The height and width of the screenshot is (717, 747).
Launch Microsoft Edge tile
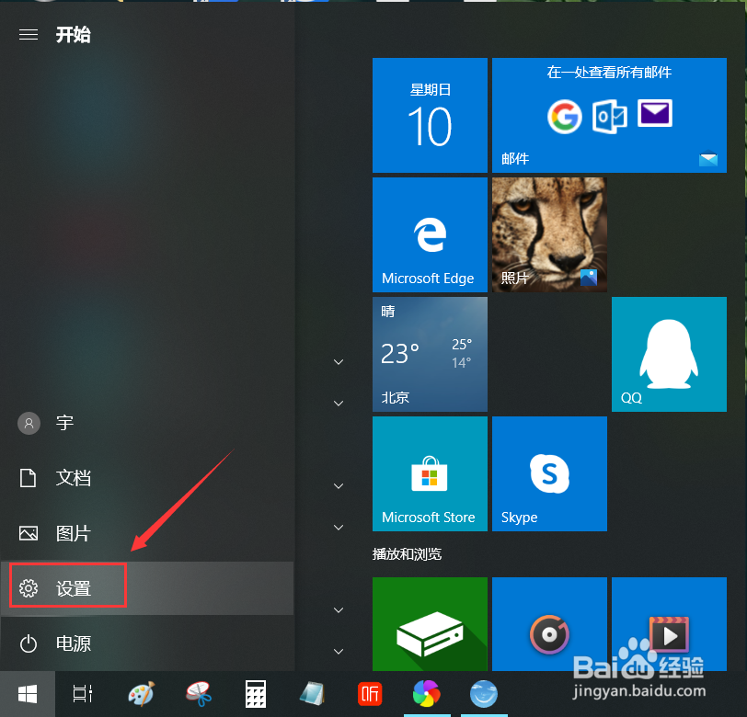coord(430,234)
